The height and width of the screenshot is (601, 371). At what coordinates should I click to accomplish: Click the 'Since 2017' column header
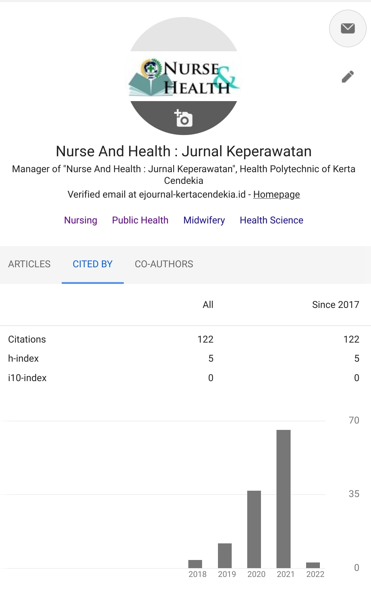[336, 305]
